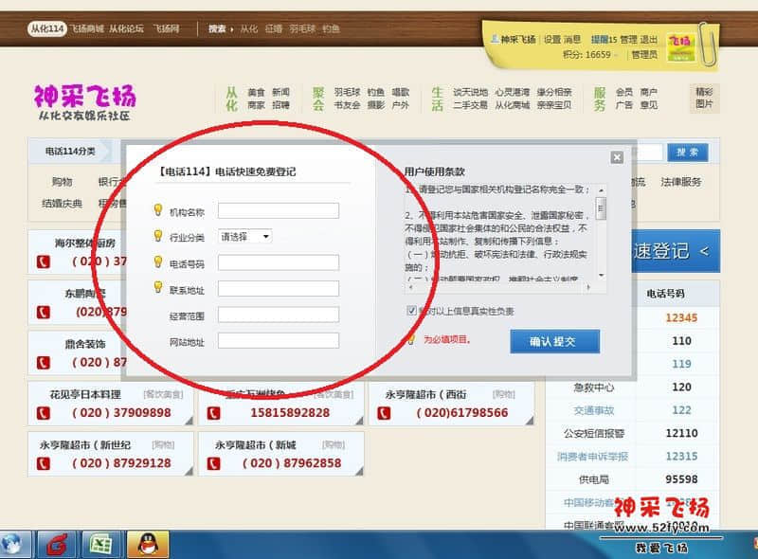
Task: Click the 联系地址 input field
Action: [x=279, y=289]
